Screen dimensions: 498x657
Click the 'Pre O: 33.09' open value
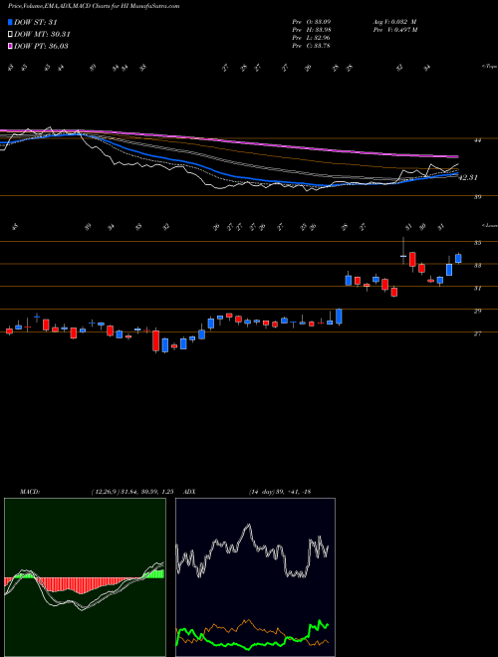(x=311, y=22)
